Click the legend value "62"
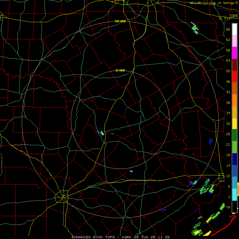The height and width of the screenshot is (239, 239). [228, 40]
